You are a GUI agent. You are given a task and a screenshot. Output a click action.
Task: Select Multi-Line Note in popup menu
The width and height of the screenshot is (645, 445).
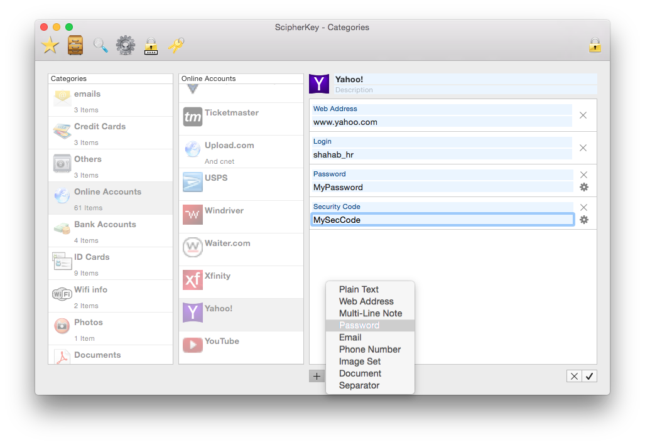click(x=371, y=313)
